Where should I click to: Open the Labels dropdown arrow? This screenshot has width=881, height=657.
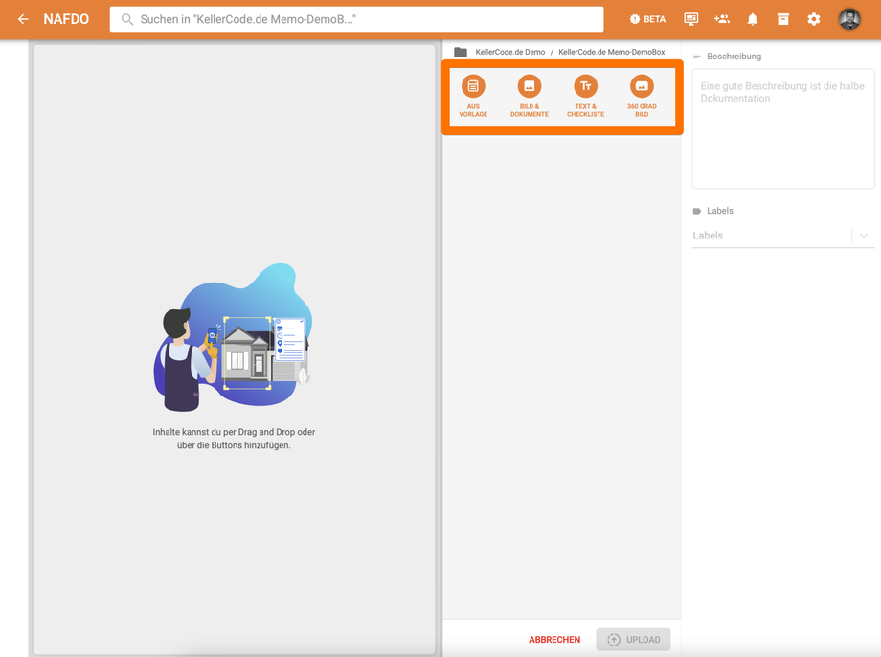(x=864, y=236)
